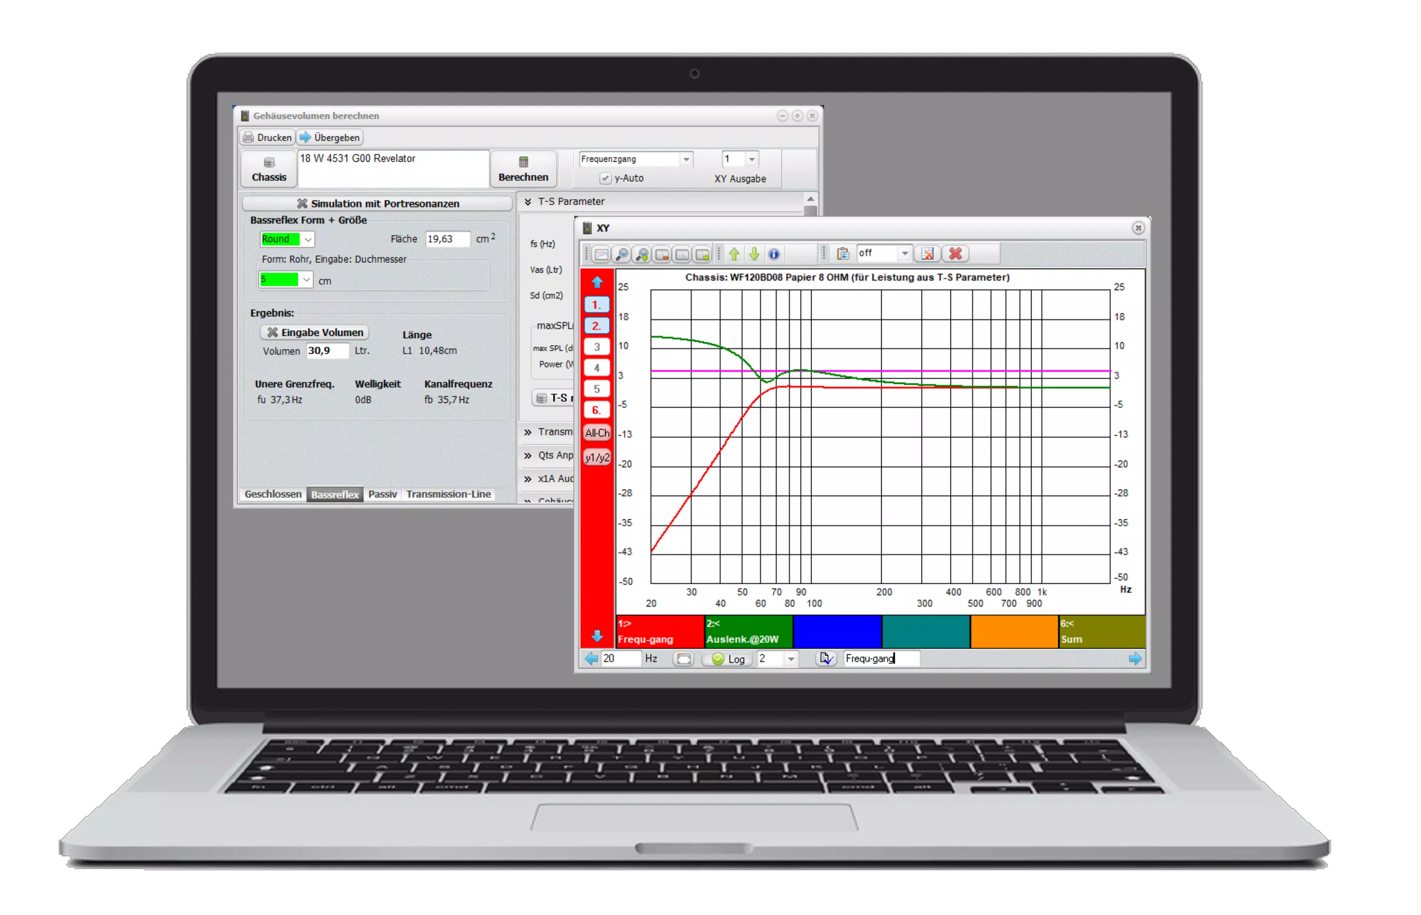Toggle channel 2 button in XY sidebar
The width and height of the screenshot is (1421, 915).
[x=597, y=326]
